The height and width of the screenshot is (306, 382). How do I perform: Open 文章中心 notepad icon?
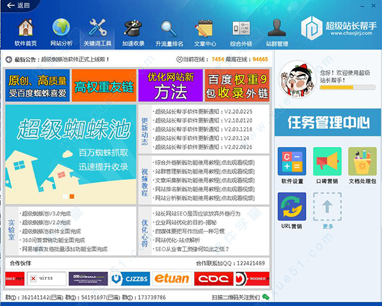tap(204, 28)
